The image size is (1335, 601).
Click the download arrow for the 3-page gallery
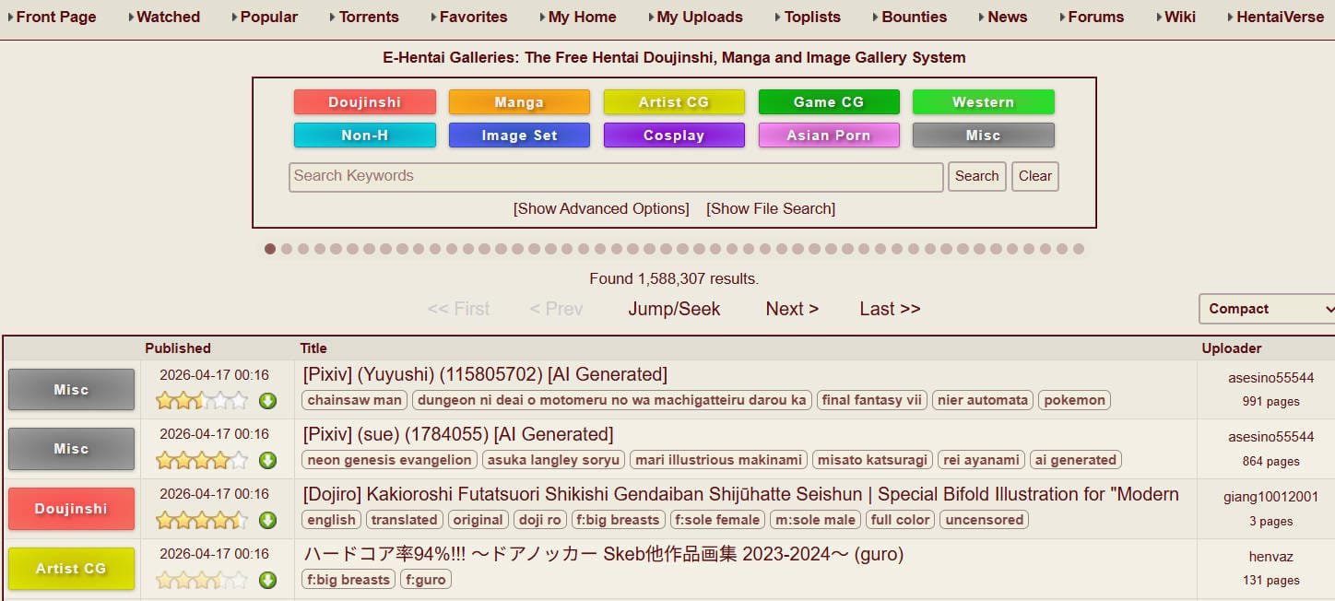(x=267, y=521)
